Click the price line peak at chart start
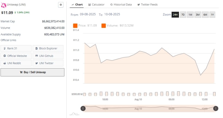The width and height of the screenshot is (223, 118). 85,43
